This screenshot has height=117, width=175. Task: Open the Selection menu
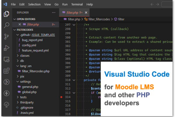tap(34, 4)
